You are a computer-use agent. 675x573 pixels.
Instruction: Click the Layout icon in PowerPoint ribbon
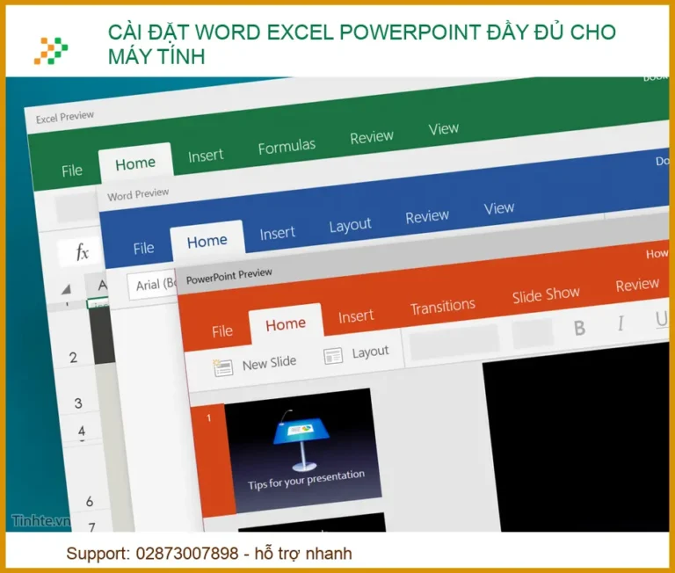[333, 356]
